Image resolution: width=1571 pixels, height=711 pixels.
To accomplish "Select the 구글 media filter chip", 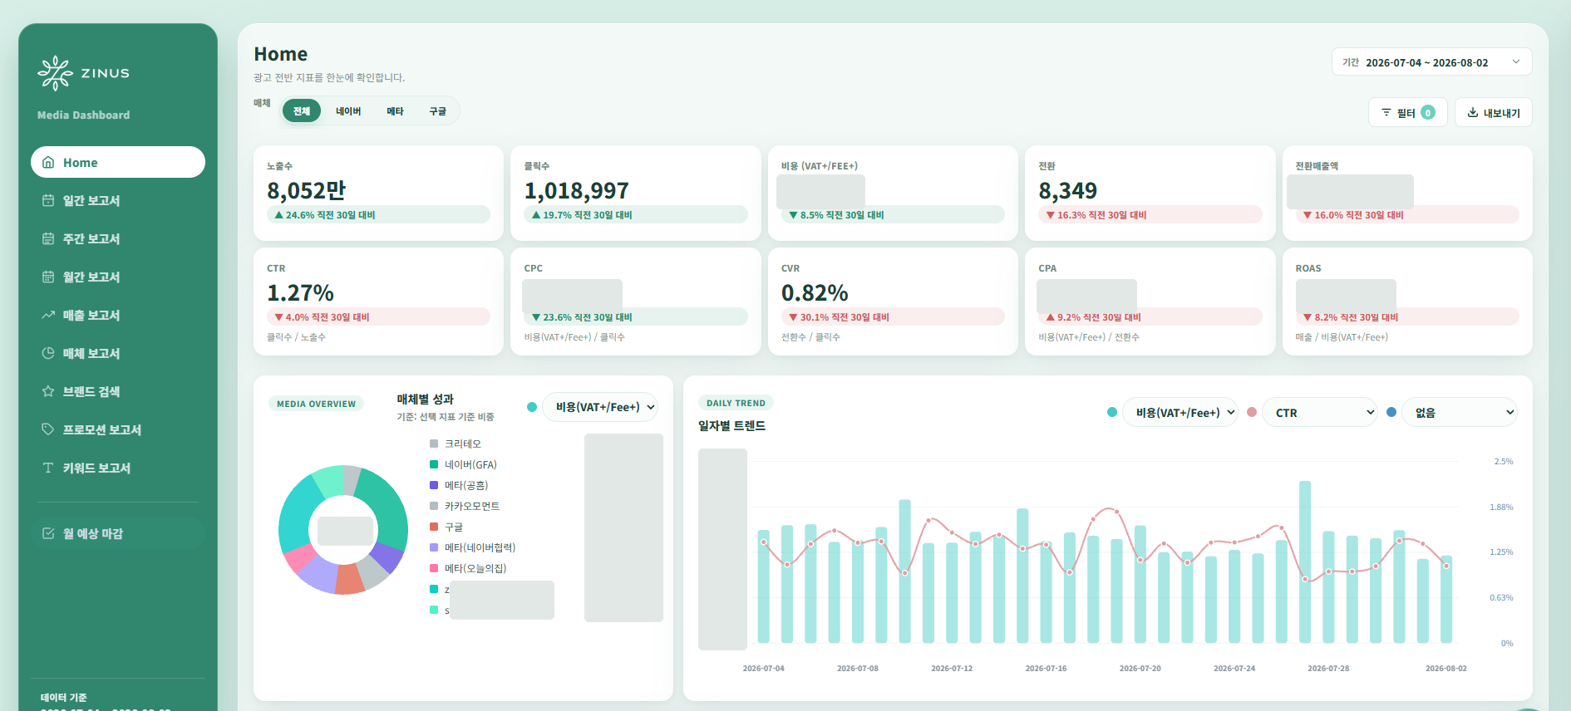I will click(x=438, y=111).
